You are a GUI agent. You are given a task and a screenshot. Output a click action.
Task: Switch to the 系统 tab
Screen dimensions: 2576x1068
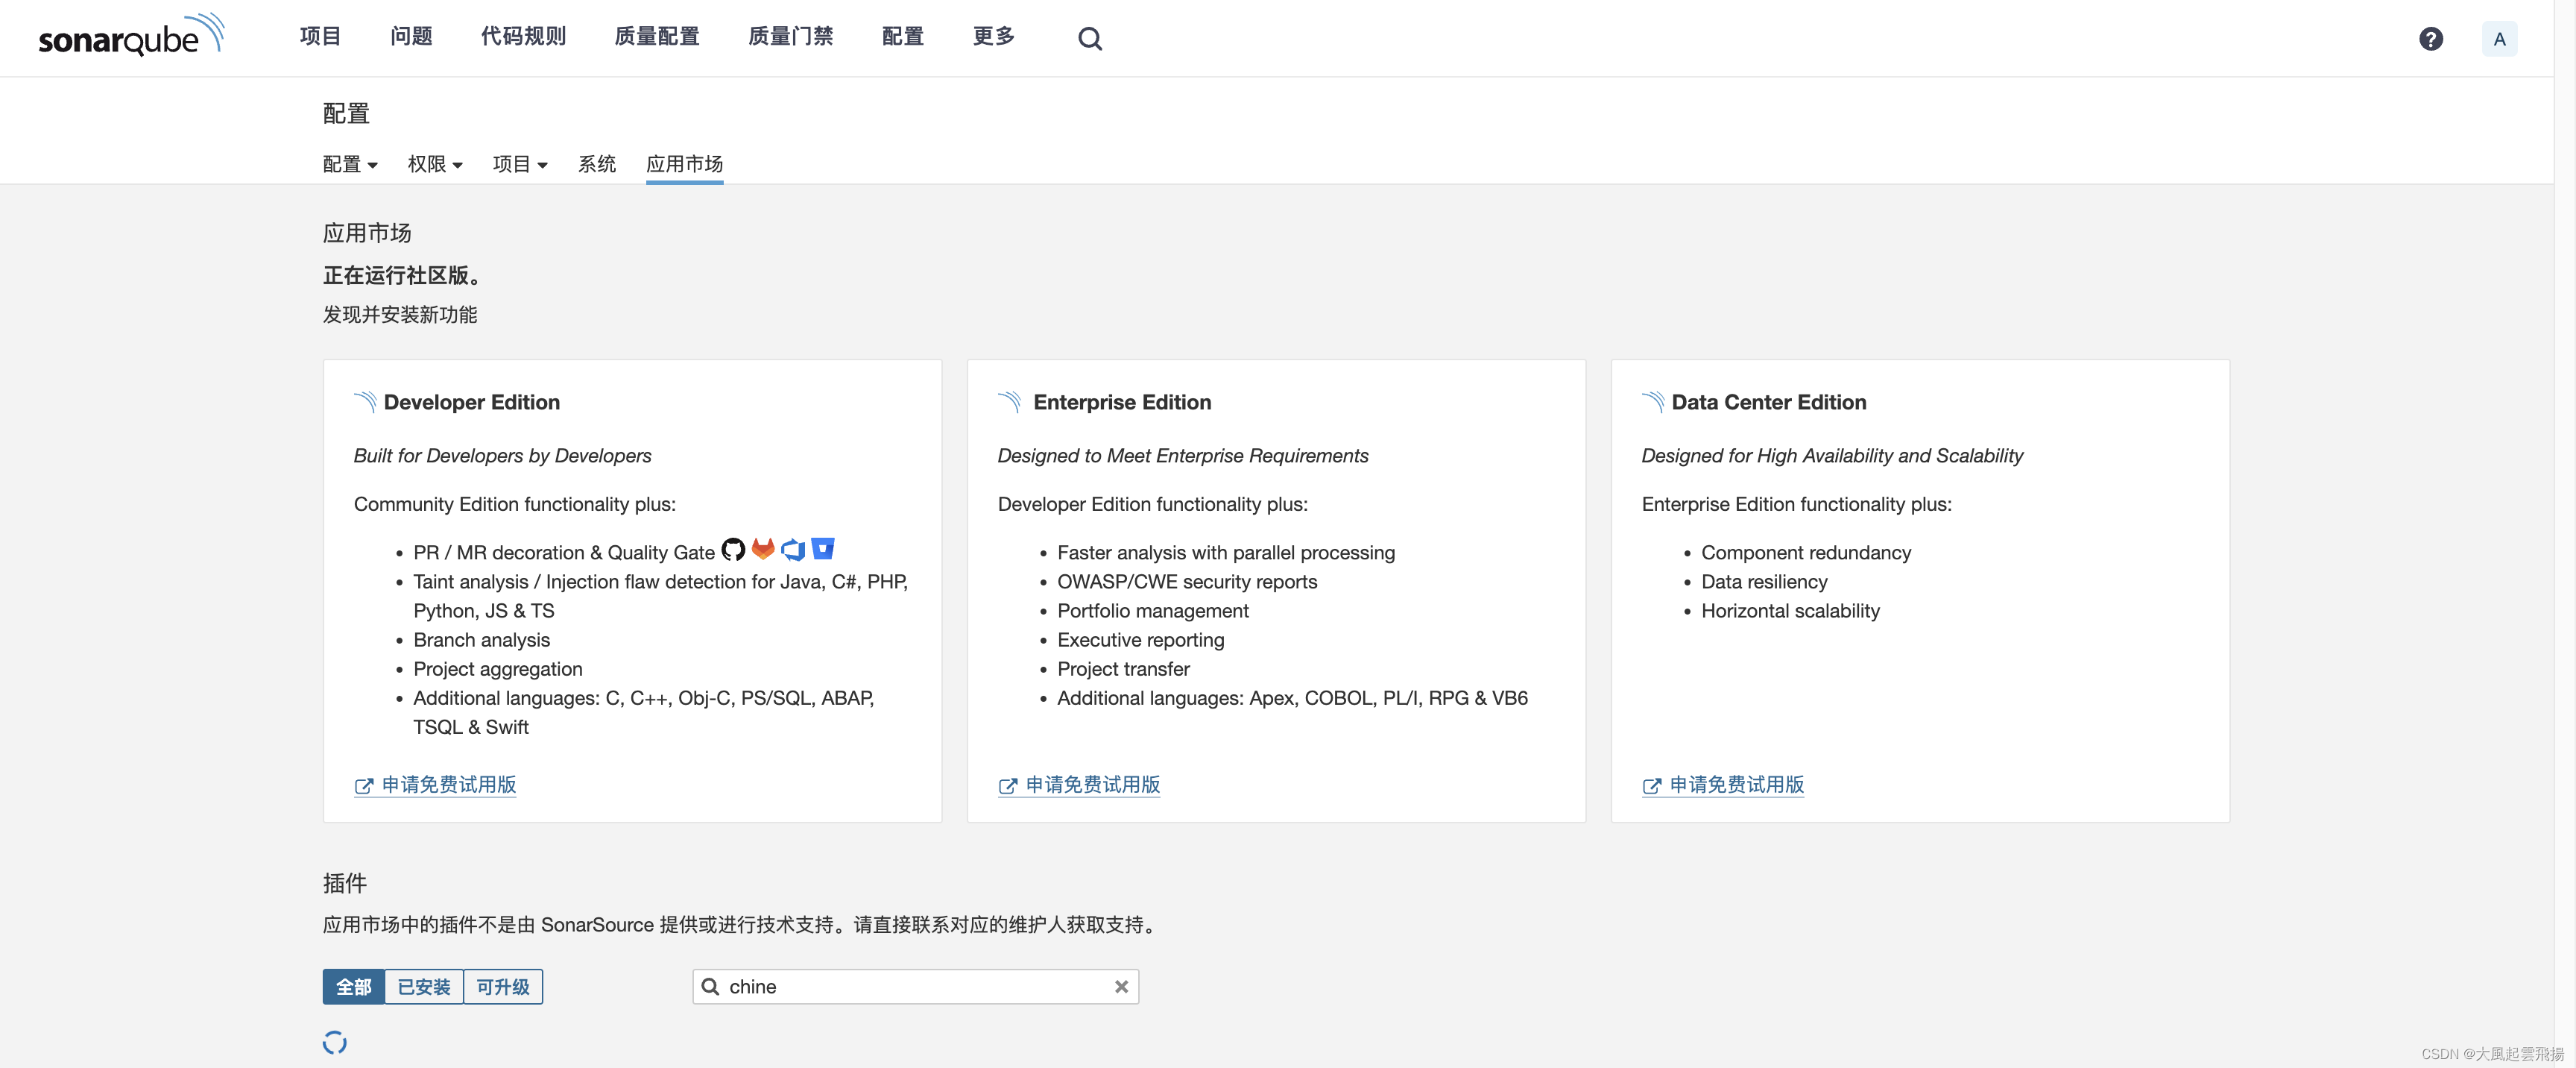click(597, 164)
